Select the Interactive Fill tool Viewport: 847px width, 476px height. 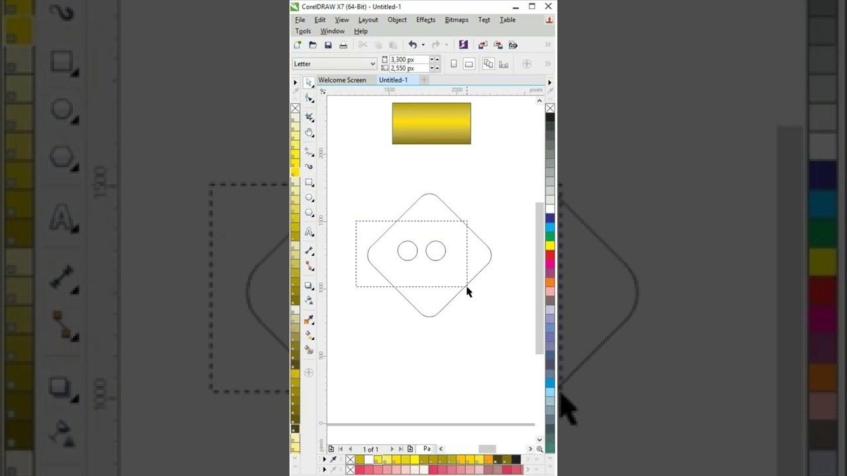pos(309,335)
